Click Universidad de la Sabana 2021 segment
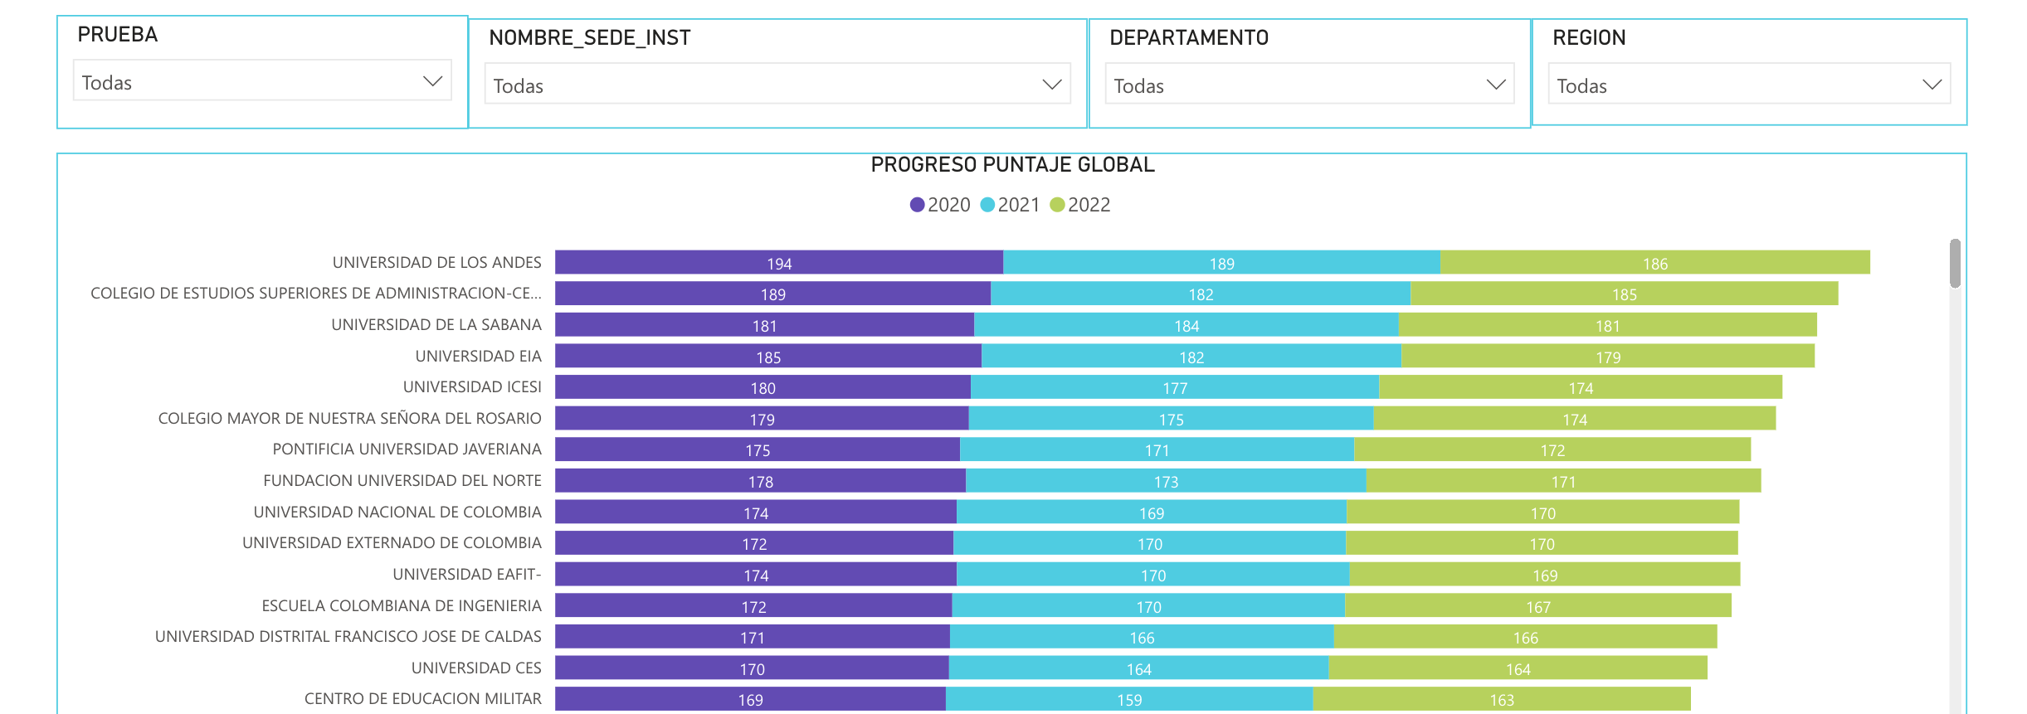The width and height of the screenshot is (2027, 714). pyautogui.click(x=1186, y=325)
